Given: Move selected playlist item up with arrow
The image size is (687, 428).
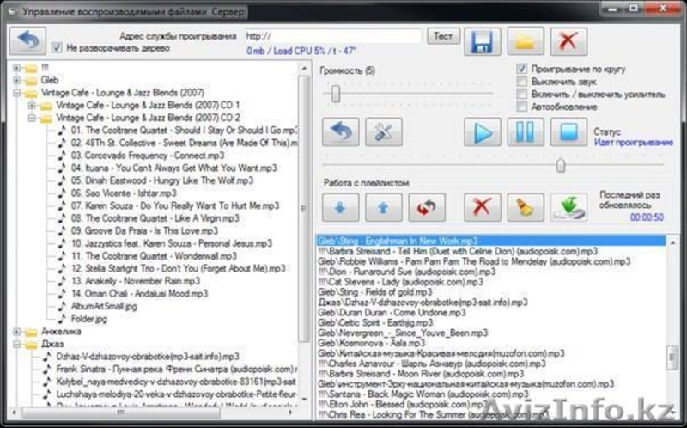Looking at the screenshot, I should [x=383, y=207].
